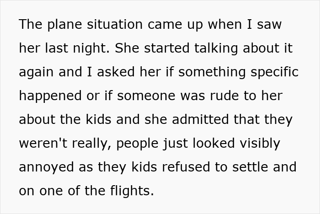Viewport: 320px width, 214px height.
Task: Click the word "annoyed" in seventh line
Action: point(46,167)
